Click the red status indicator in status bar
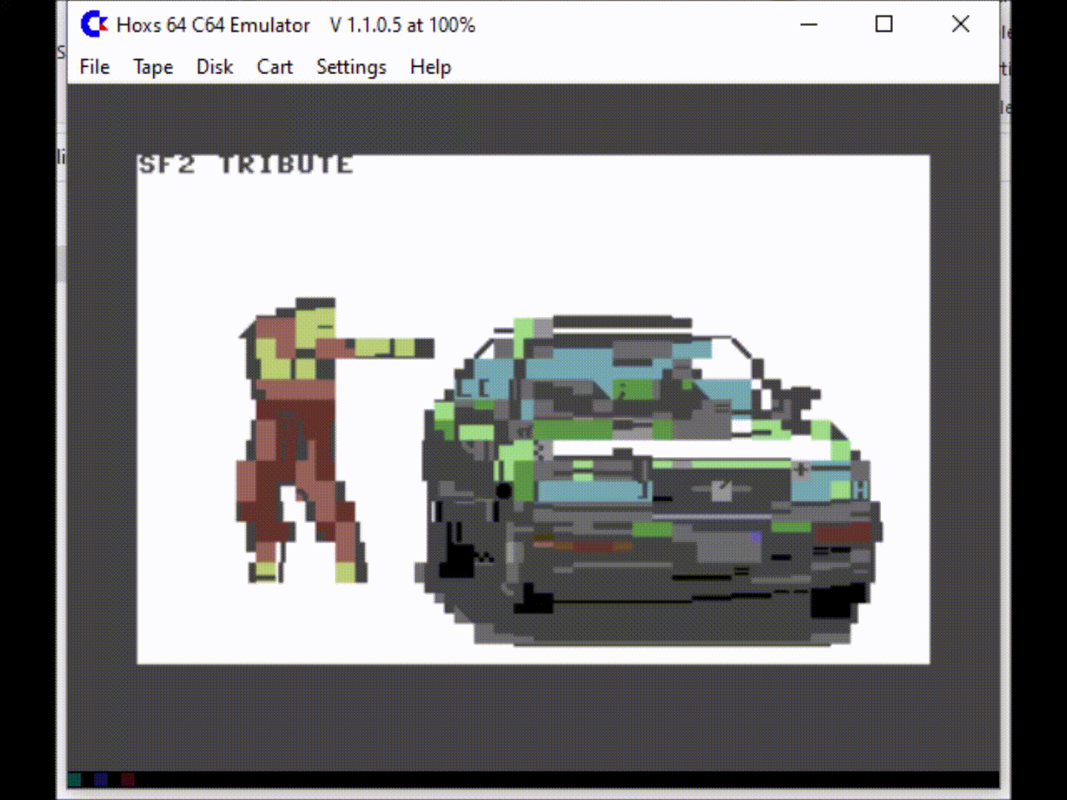 (x=127, y=779)
